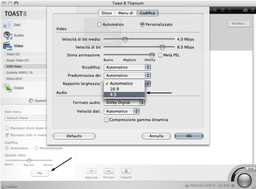This screenshot has width=256, height=189.
Task: Click the Qualità video slider handle
Action: pyautogui.click(x=29, y=160)
